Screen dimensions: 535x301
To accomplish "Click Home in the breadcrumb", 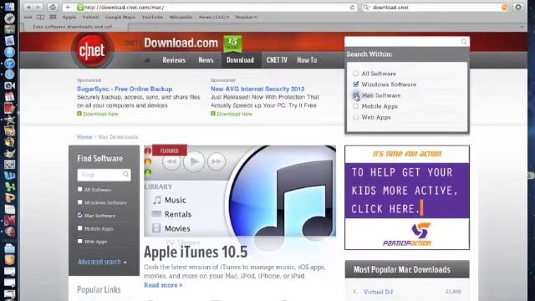I will [x=84, y=137].
